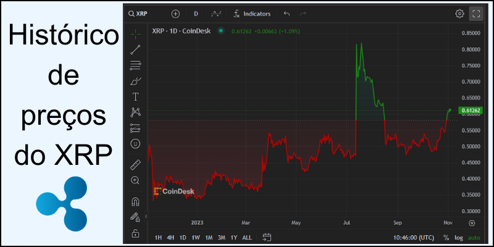Screen dimensions: 494x247
Task: Set range to 1H
Action: [x=159, y=238]
